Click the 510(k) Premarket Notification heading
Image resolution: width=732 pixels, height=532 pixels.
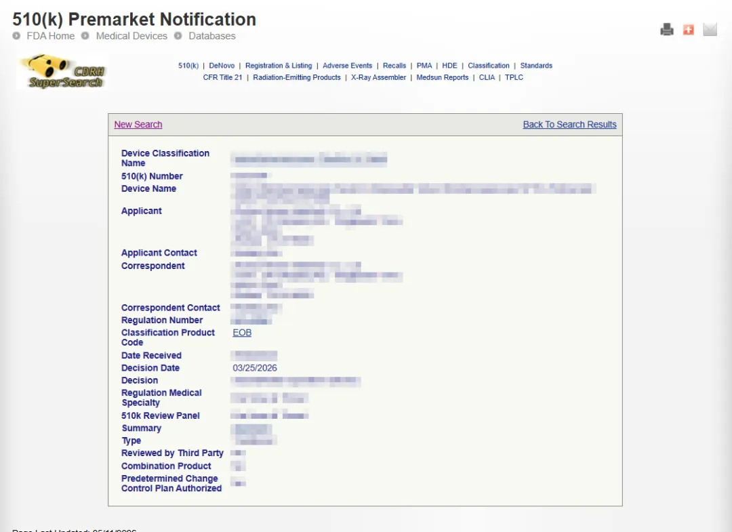point(134,19)
